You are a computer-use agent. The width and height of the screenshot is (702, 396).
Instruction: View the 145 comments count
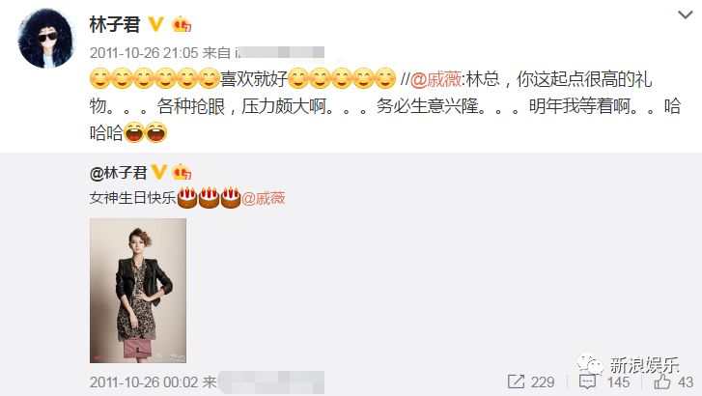[618, 382]
